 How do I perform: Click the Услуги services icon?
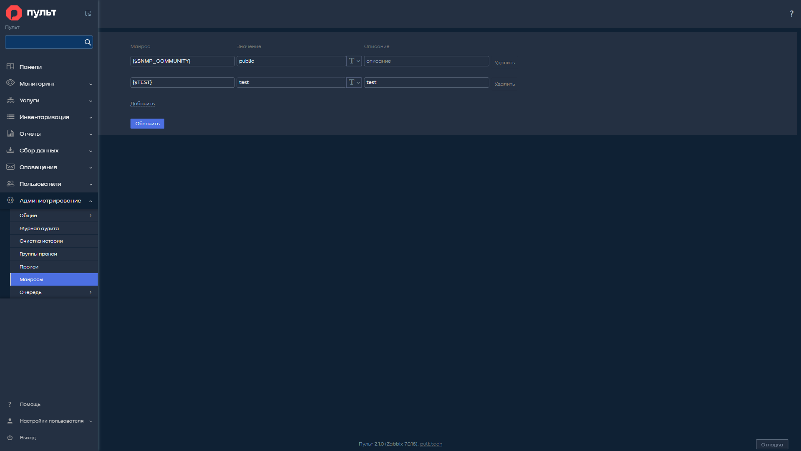(x=10, y=100)
